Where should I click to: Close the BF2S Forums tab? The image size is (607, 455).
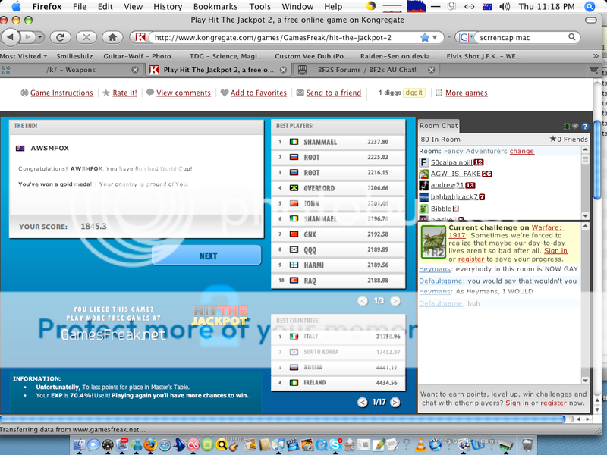pyautogui.click(x=431, y=70)
